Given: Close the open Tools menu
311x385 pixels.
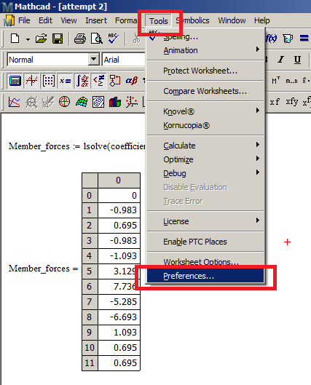Looking at the screenshot, I should coord(159,21).
